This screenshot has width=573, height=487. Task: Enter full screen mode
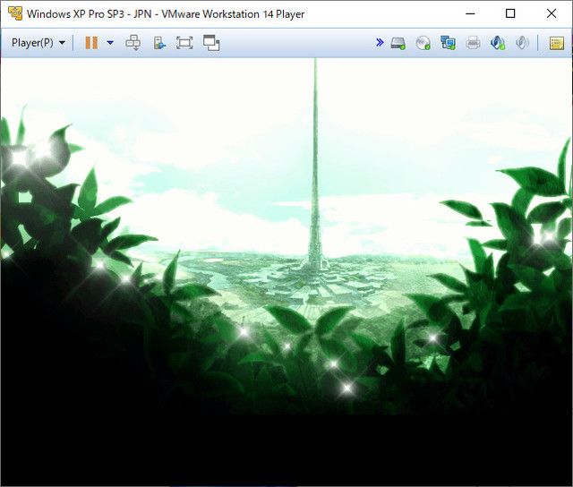(x=184, y=43)
